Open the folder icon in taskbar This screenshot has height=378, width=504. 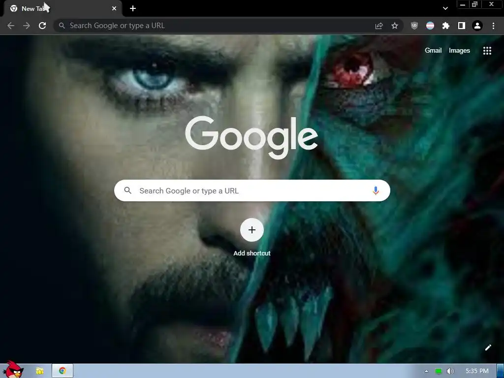[40, 371]
